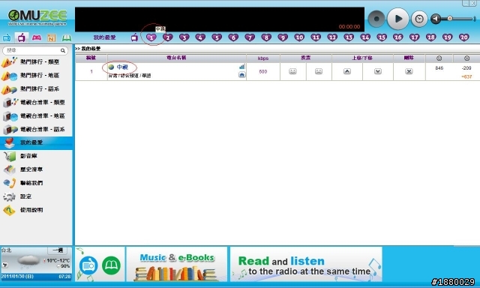Open 歷史清單 history list in sidebar

(36, 169)
